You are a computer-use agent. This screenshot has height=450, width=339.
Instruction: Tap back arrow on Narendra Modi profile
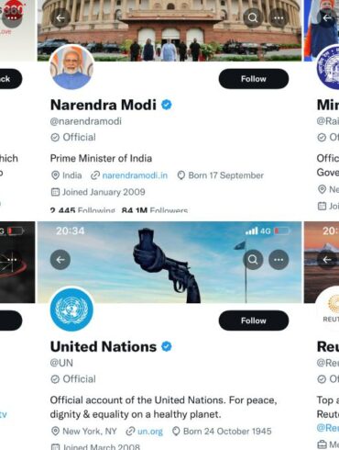tap(60, 18)
